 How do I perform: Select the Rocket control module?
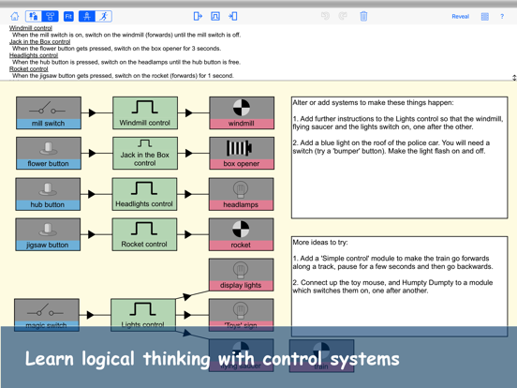click(144, 234)
